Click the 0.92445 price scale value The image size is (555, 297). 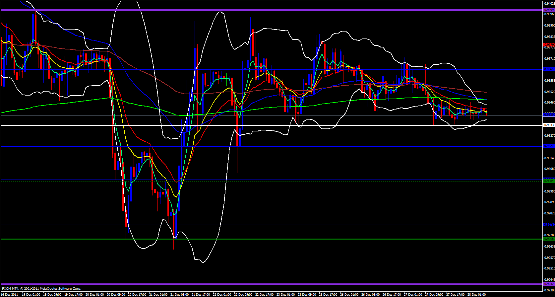[549, 279]
